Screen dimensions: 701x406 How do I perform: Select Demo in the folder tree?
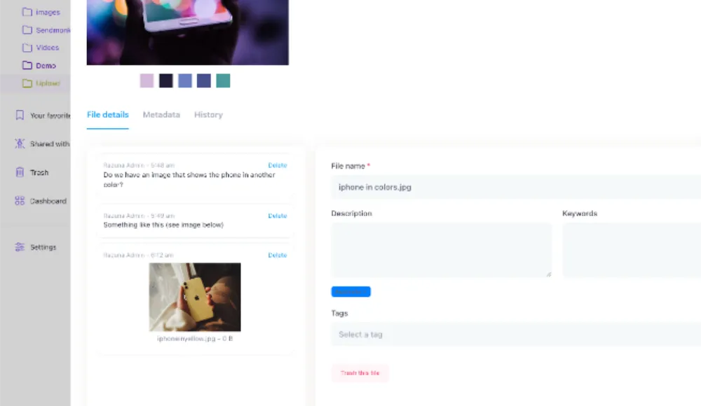pos(46,66)
